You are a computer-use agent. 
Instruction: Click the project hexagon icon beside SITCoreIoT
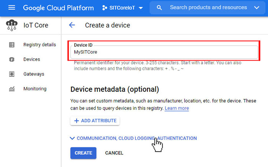point(105,8)
